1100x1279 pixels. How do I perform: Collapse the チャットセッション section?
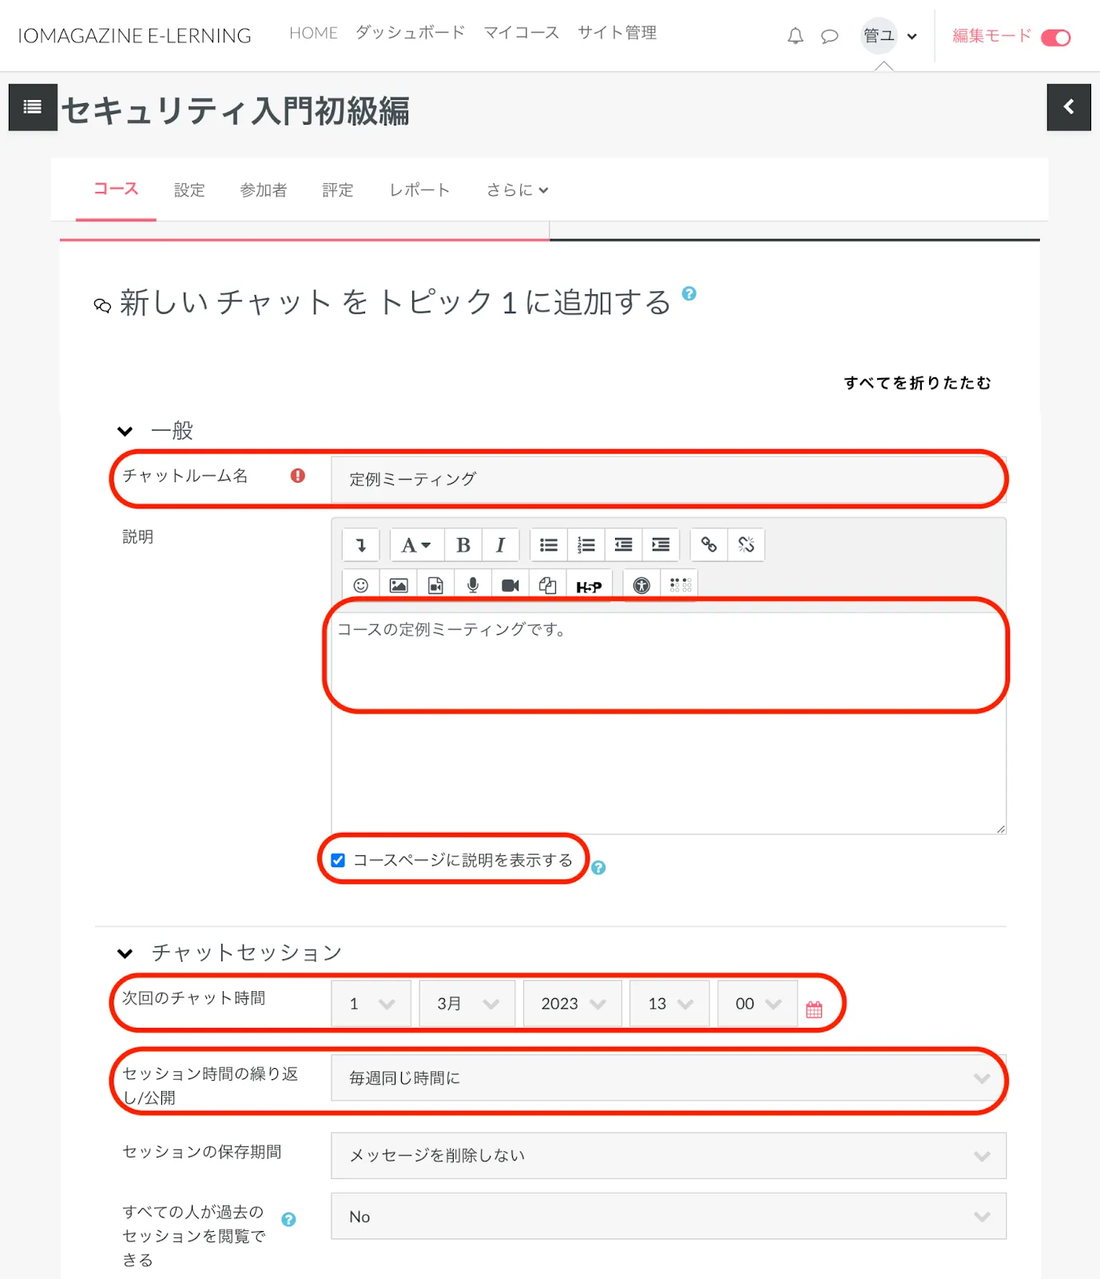tap(125, 953)
